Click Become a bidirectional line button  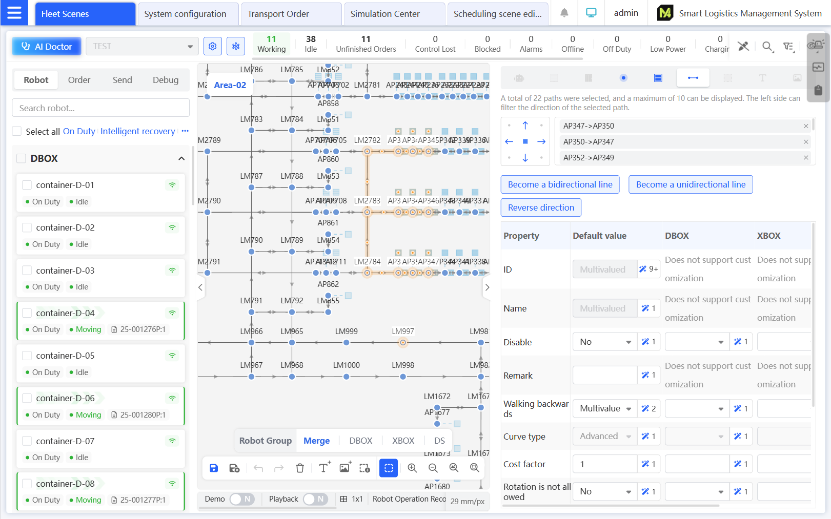[x=560, y=184]
